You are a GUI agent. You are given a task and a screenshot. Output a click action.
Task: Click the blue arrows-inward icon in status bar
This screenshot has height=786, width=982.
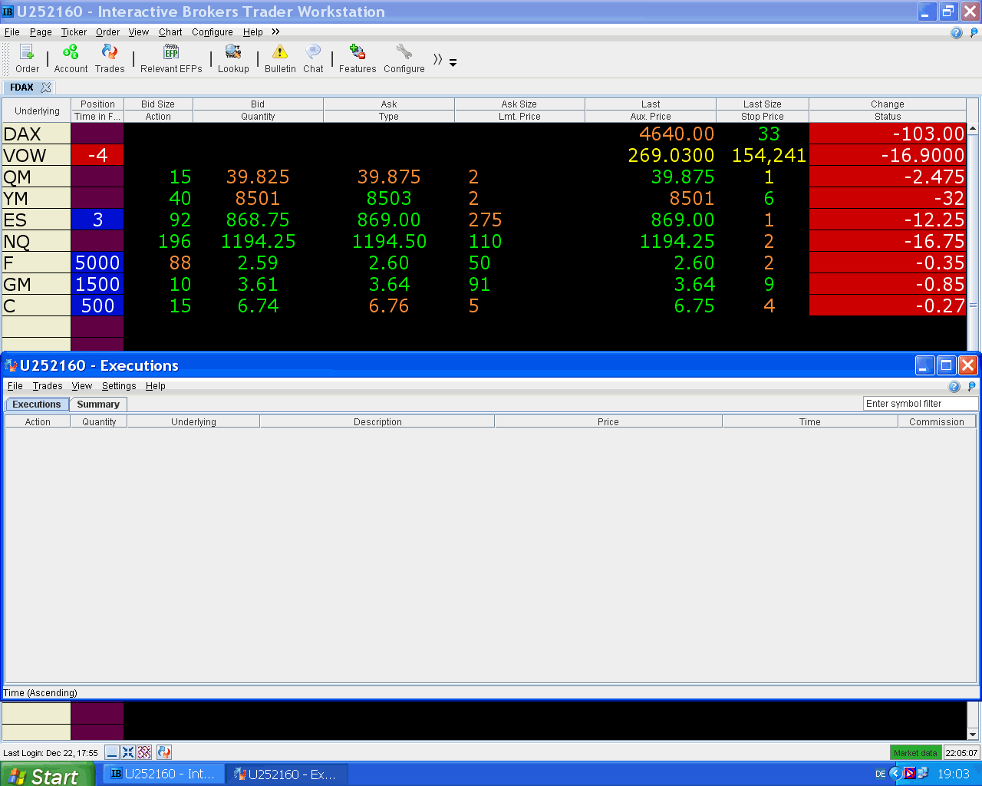coord(128,752)
